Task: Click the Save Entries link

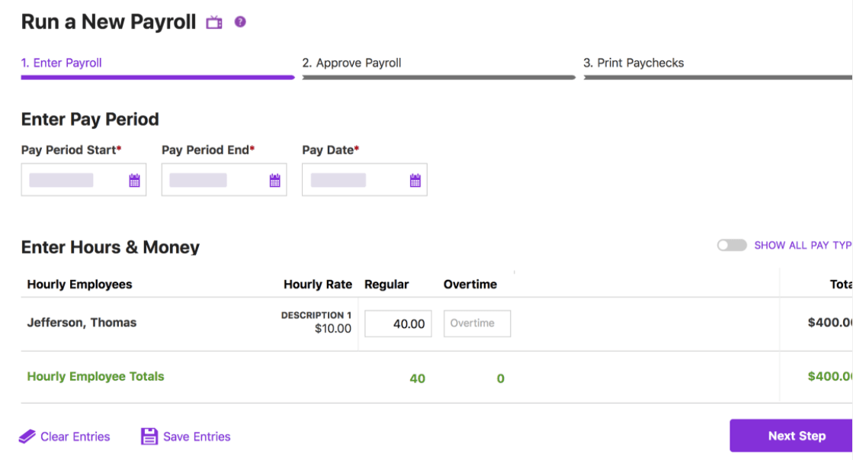Action: 197,436
